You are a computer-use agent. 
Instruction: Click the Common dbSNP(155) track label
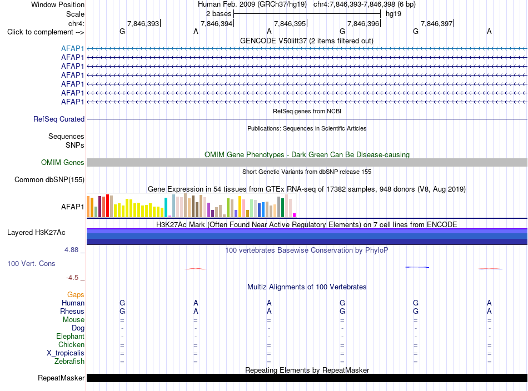(x=49, y=180)
